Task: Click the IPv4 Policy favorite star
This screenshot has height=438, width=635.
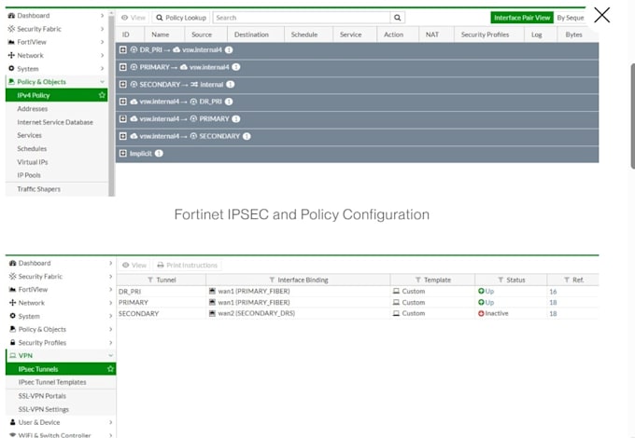Action: tap(102, 95)
